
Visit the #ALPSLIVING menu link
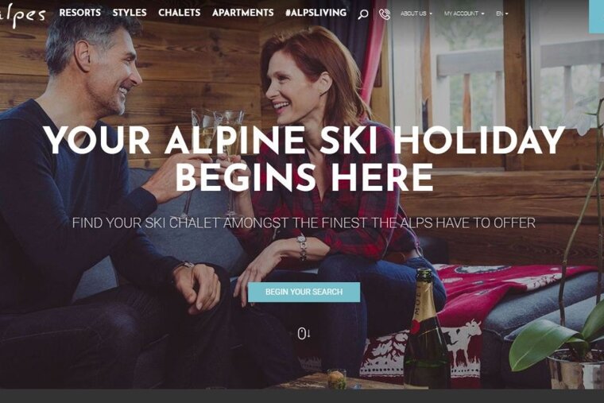click(x=316, y=13)
